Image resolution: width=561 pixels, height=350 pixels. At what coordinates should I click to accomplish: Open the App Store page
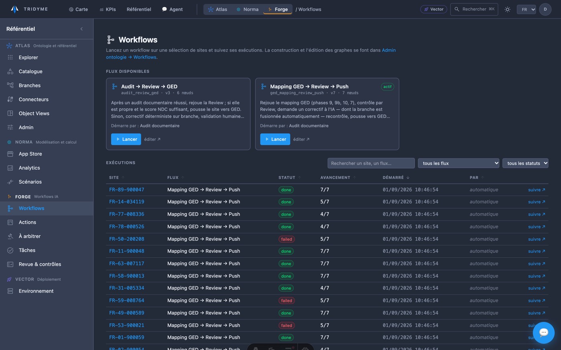coord(46,154)
